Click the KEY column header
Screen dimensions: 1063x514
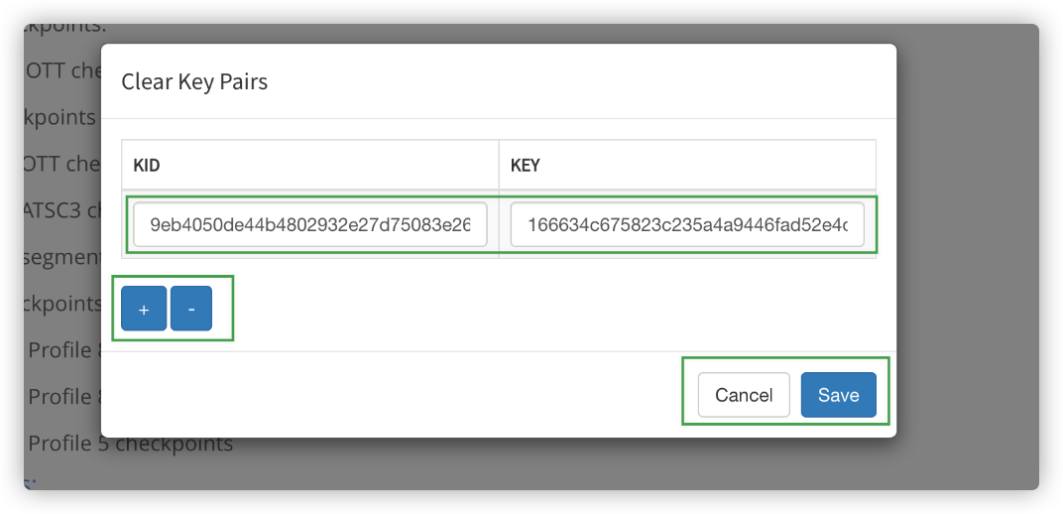[x=525, y=165]
